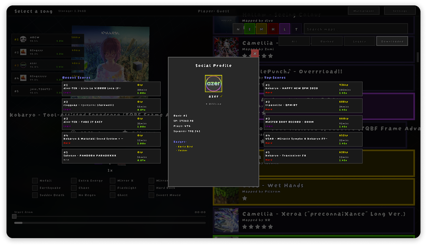
Task: Open the Multiplayer menu
Action: click(x=364, y=11)
